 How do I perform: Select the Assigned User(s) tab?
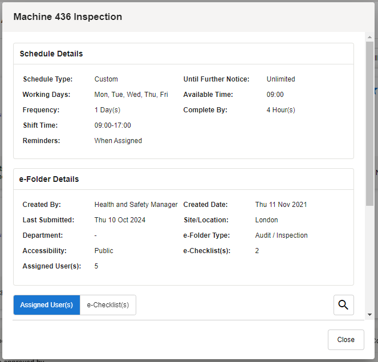point(47,305)
